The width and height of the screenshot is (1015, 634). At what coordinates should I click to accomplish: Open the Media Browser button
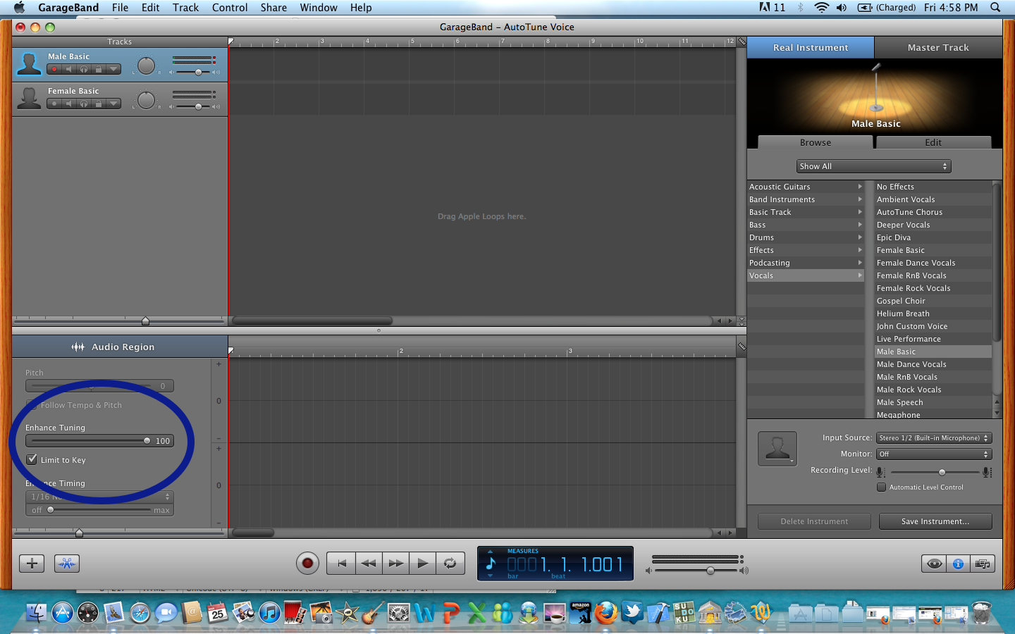tap(982, 564)
